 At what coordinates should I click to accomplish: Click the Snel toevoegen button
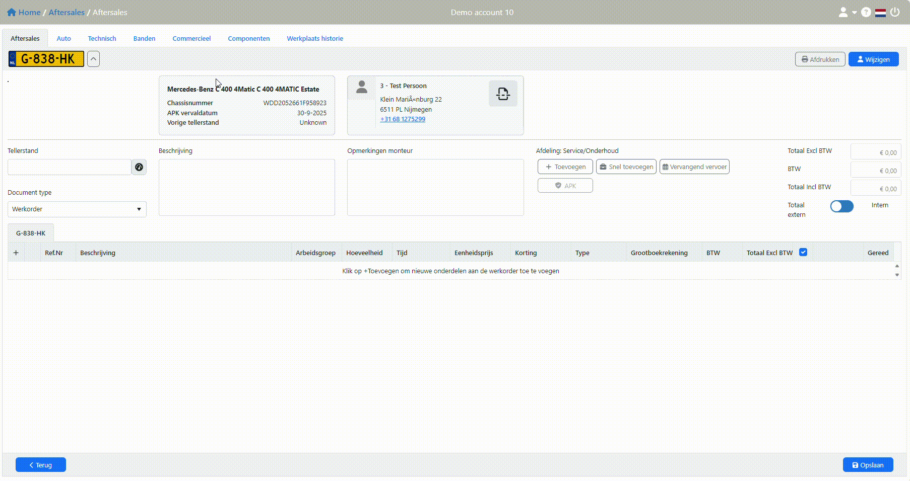coord(626,167)
